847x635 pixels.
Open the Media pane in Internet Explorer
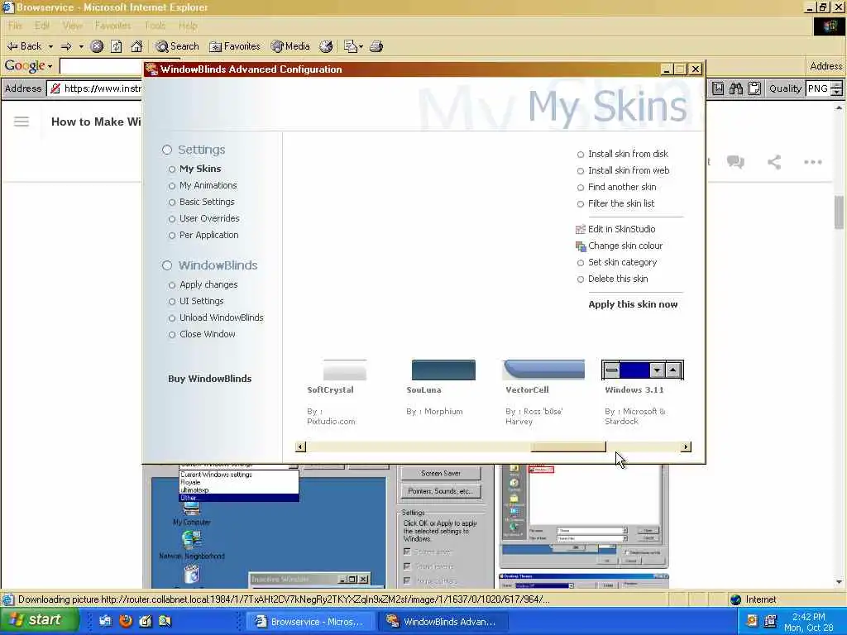coord(290,46)
